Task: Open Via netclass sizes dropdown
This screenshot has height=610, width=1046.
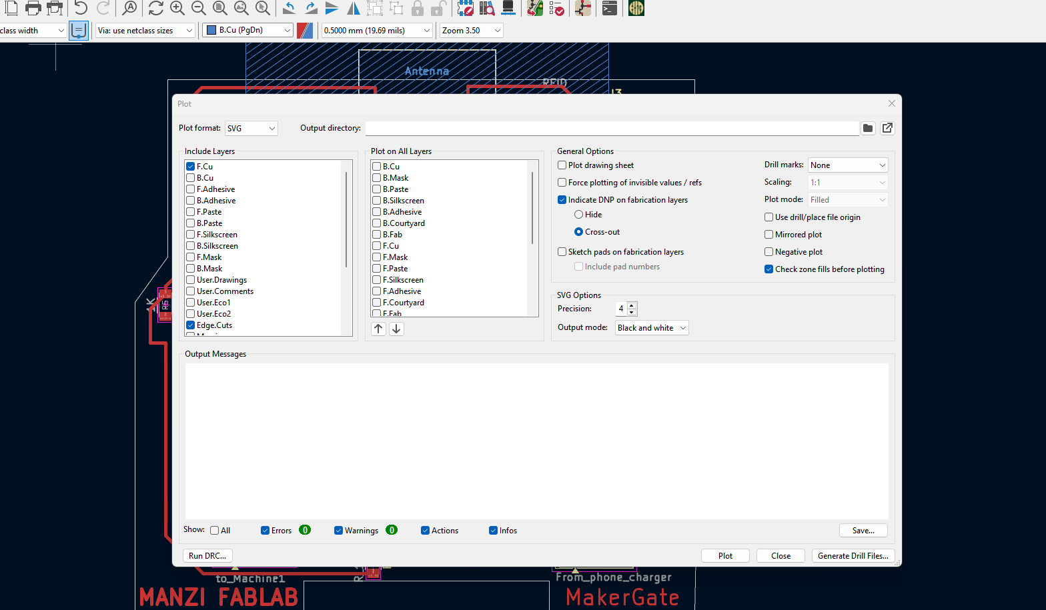Action: pos(145,31)
